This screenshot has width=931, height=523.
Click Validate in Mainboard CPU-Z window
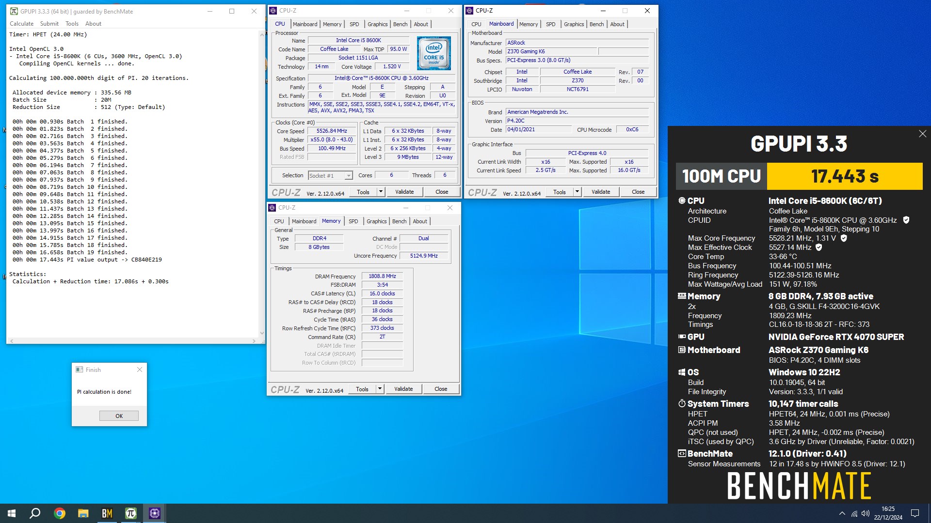pyautogui.click(x=601, y=192)
